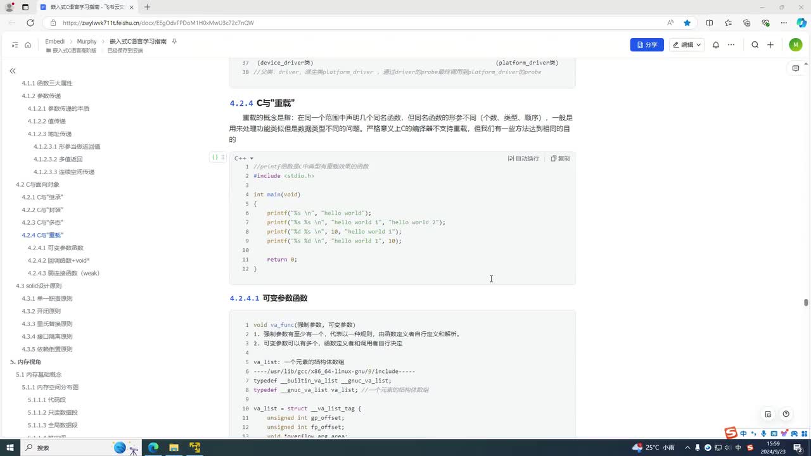Click the document search magnifier
Image resolution: width=811 pixels, height=456 pixels.
tap(755, 45)
